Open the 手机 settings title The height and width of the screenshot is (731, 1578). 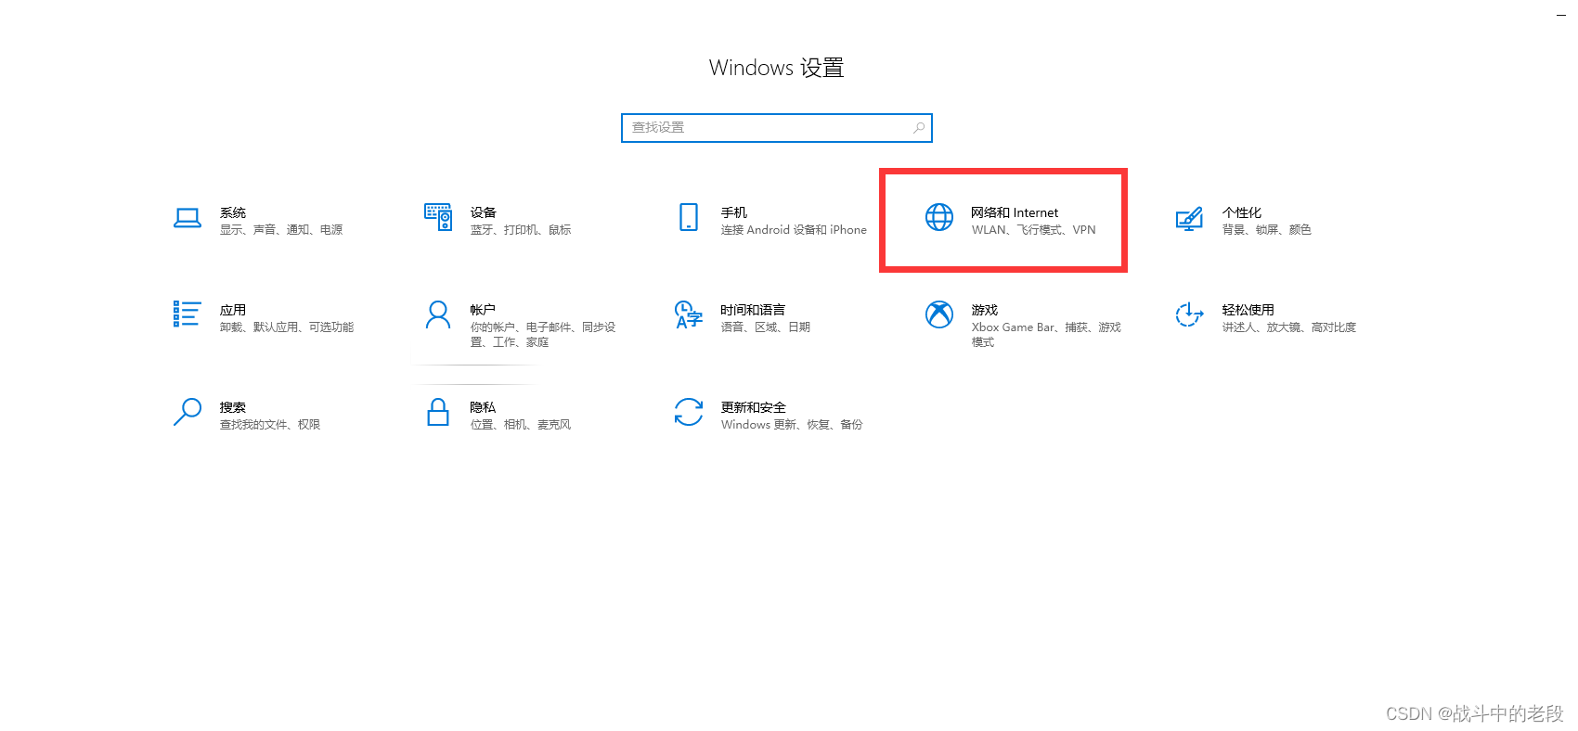[x=734, y=212]
